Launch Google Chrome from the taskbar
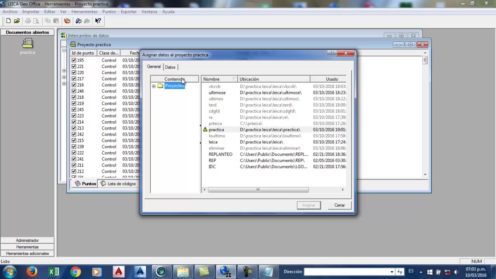Screen dimensions: 496x279 click(76, 272)
